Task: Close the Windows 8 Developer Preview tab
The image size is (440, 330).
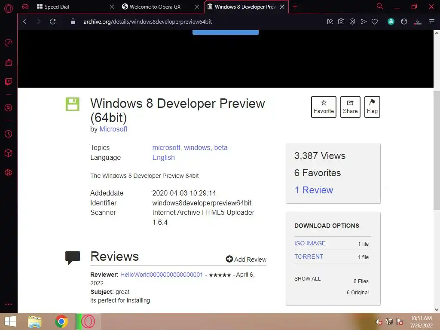Action: point(282,7)
